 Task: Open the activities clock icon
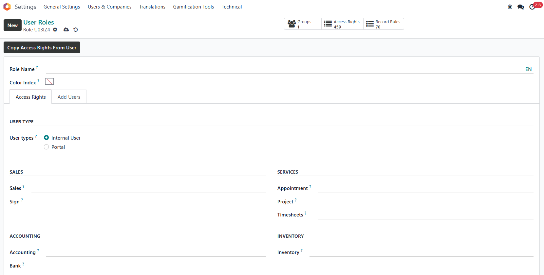pos(532,7)
